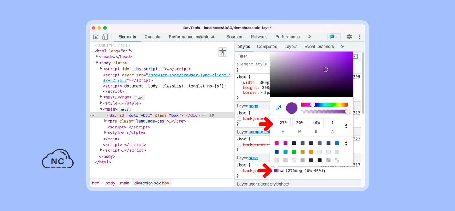Toggle the device toolbar icon
Screen dimensions: 455x211
pos(105,37)
